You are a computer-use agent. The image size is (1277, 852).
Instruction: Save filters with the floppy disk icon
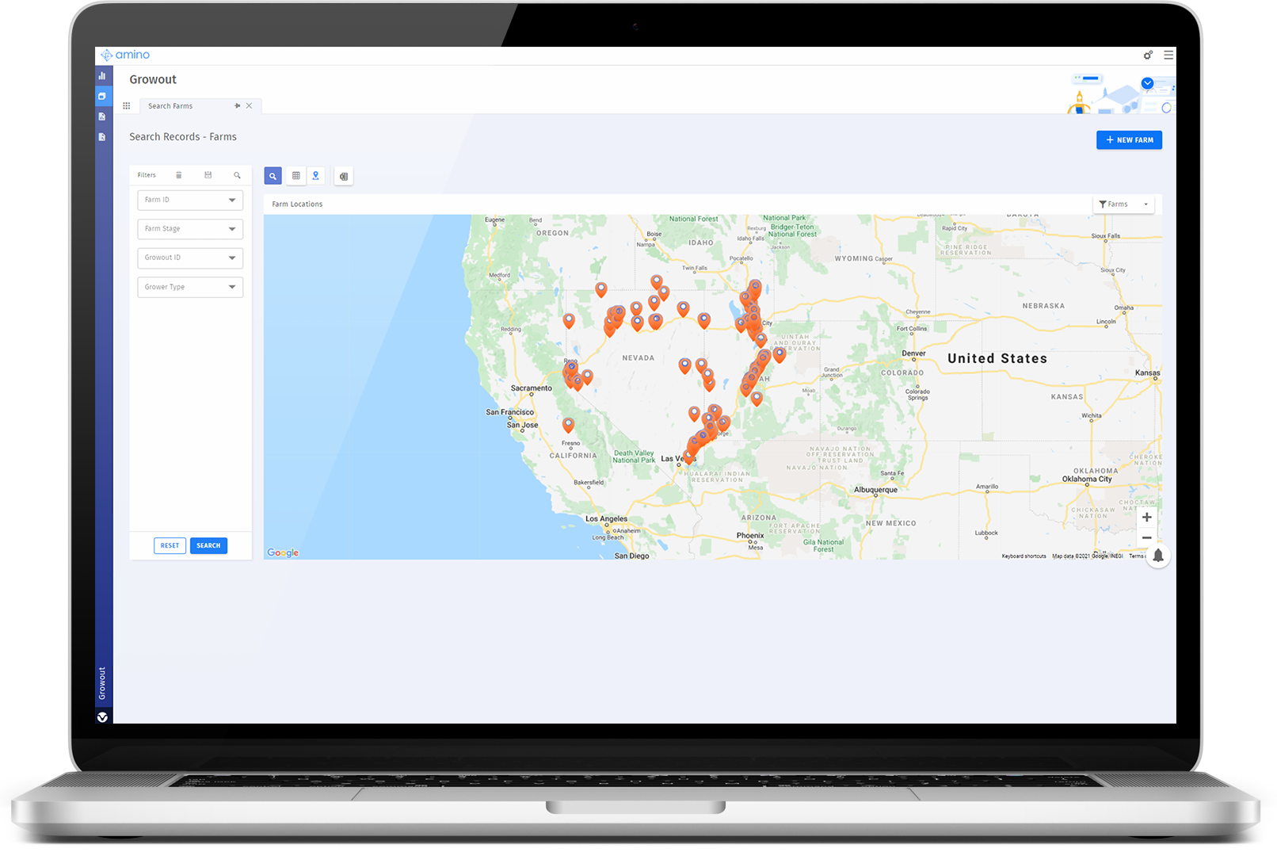[x=208, y=175]
